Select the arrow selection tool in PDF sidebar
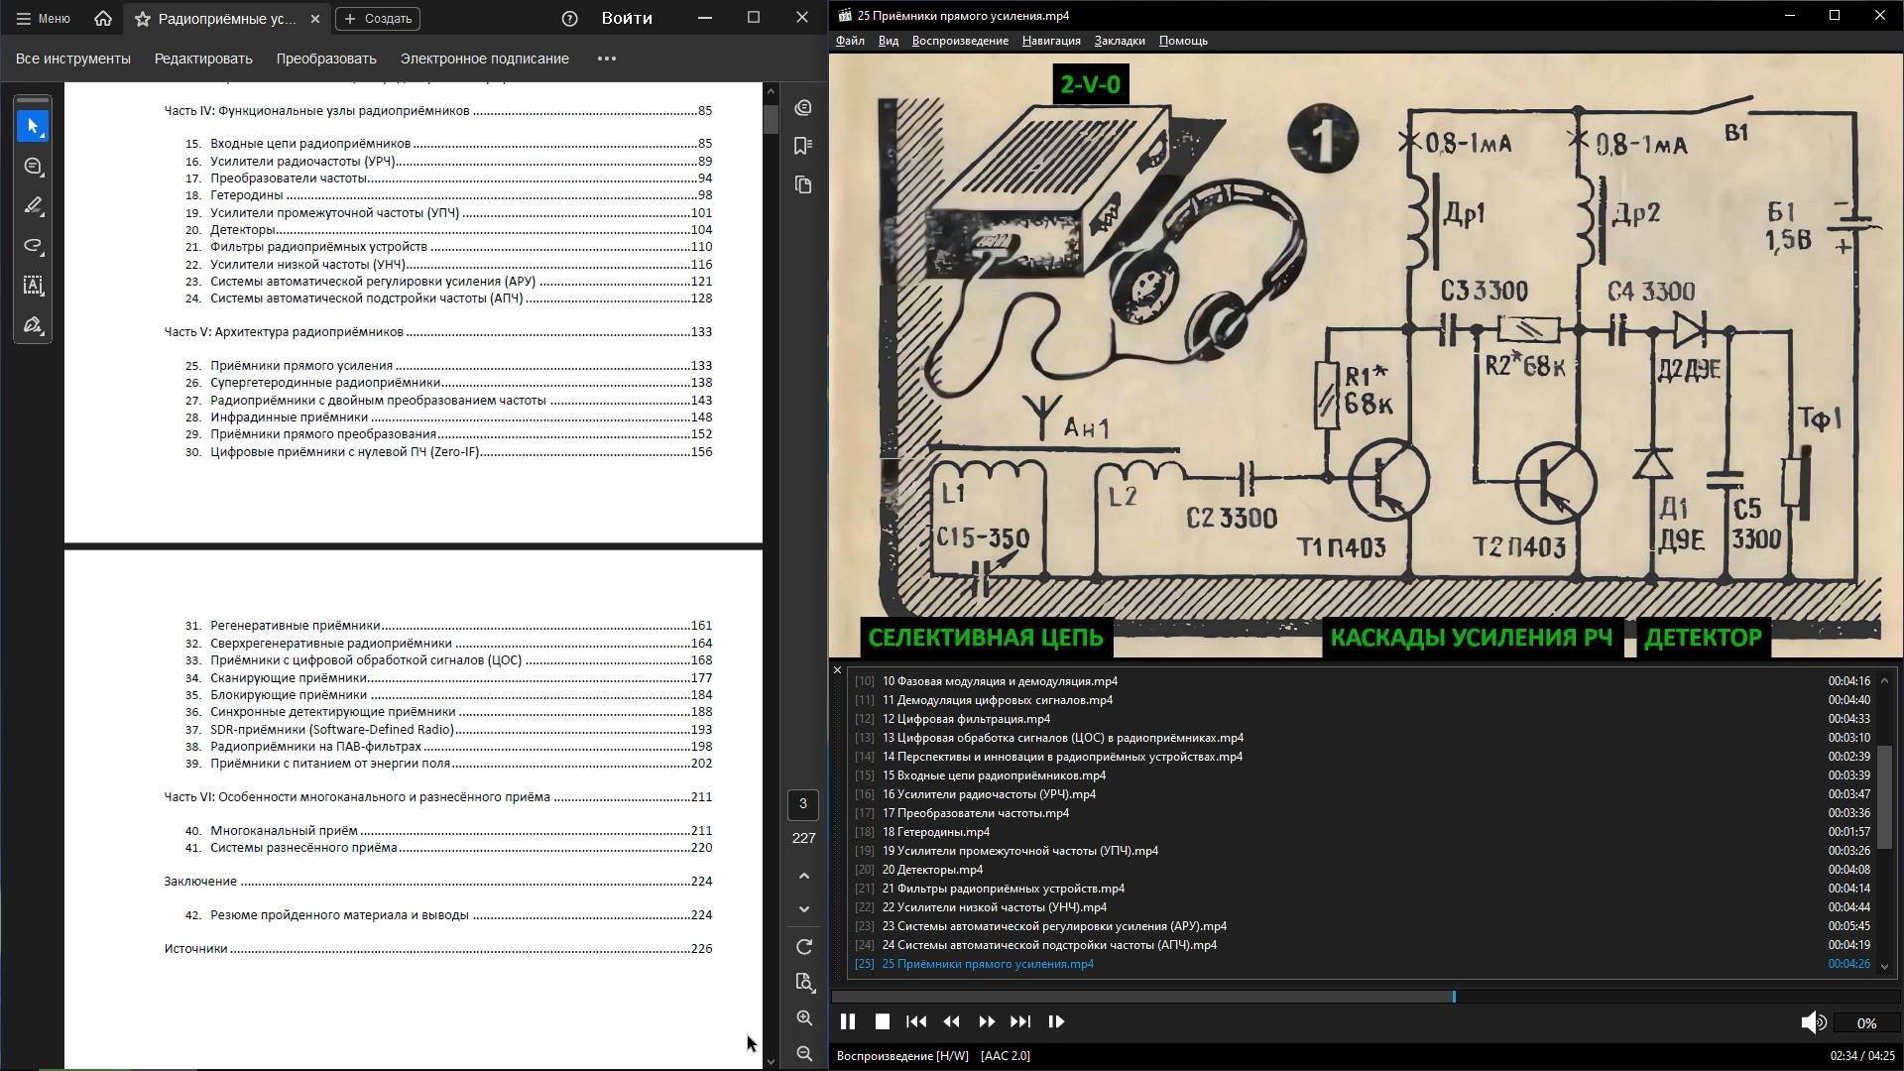The image size is (1904, 1071). (33, 126)
